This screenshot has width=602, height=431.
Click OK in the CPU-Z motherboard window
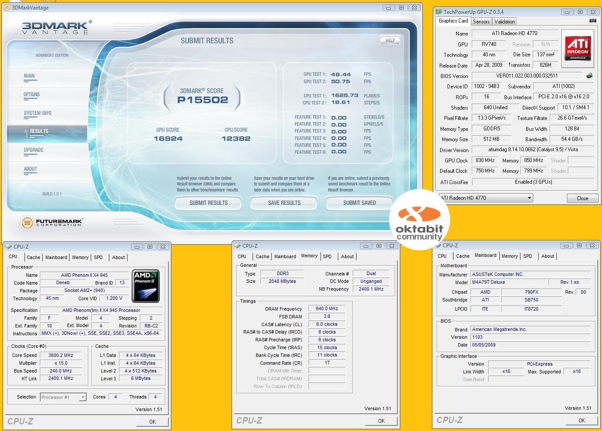tap(582, 420)
